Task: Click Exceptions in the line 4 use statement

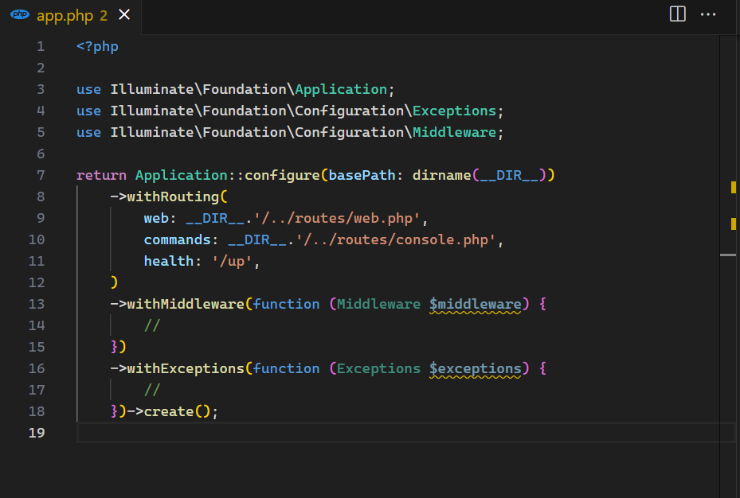Action: 455,111
